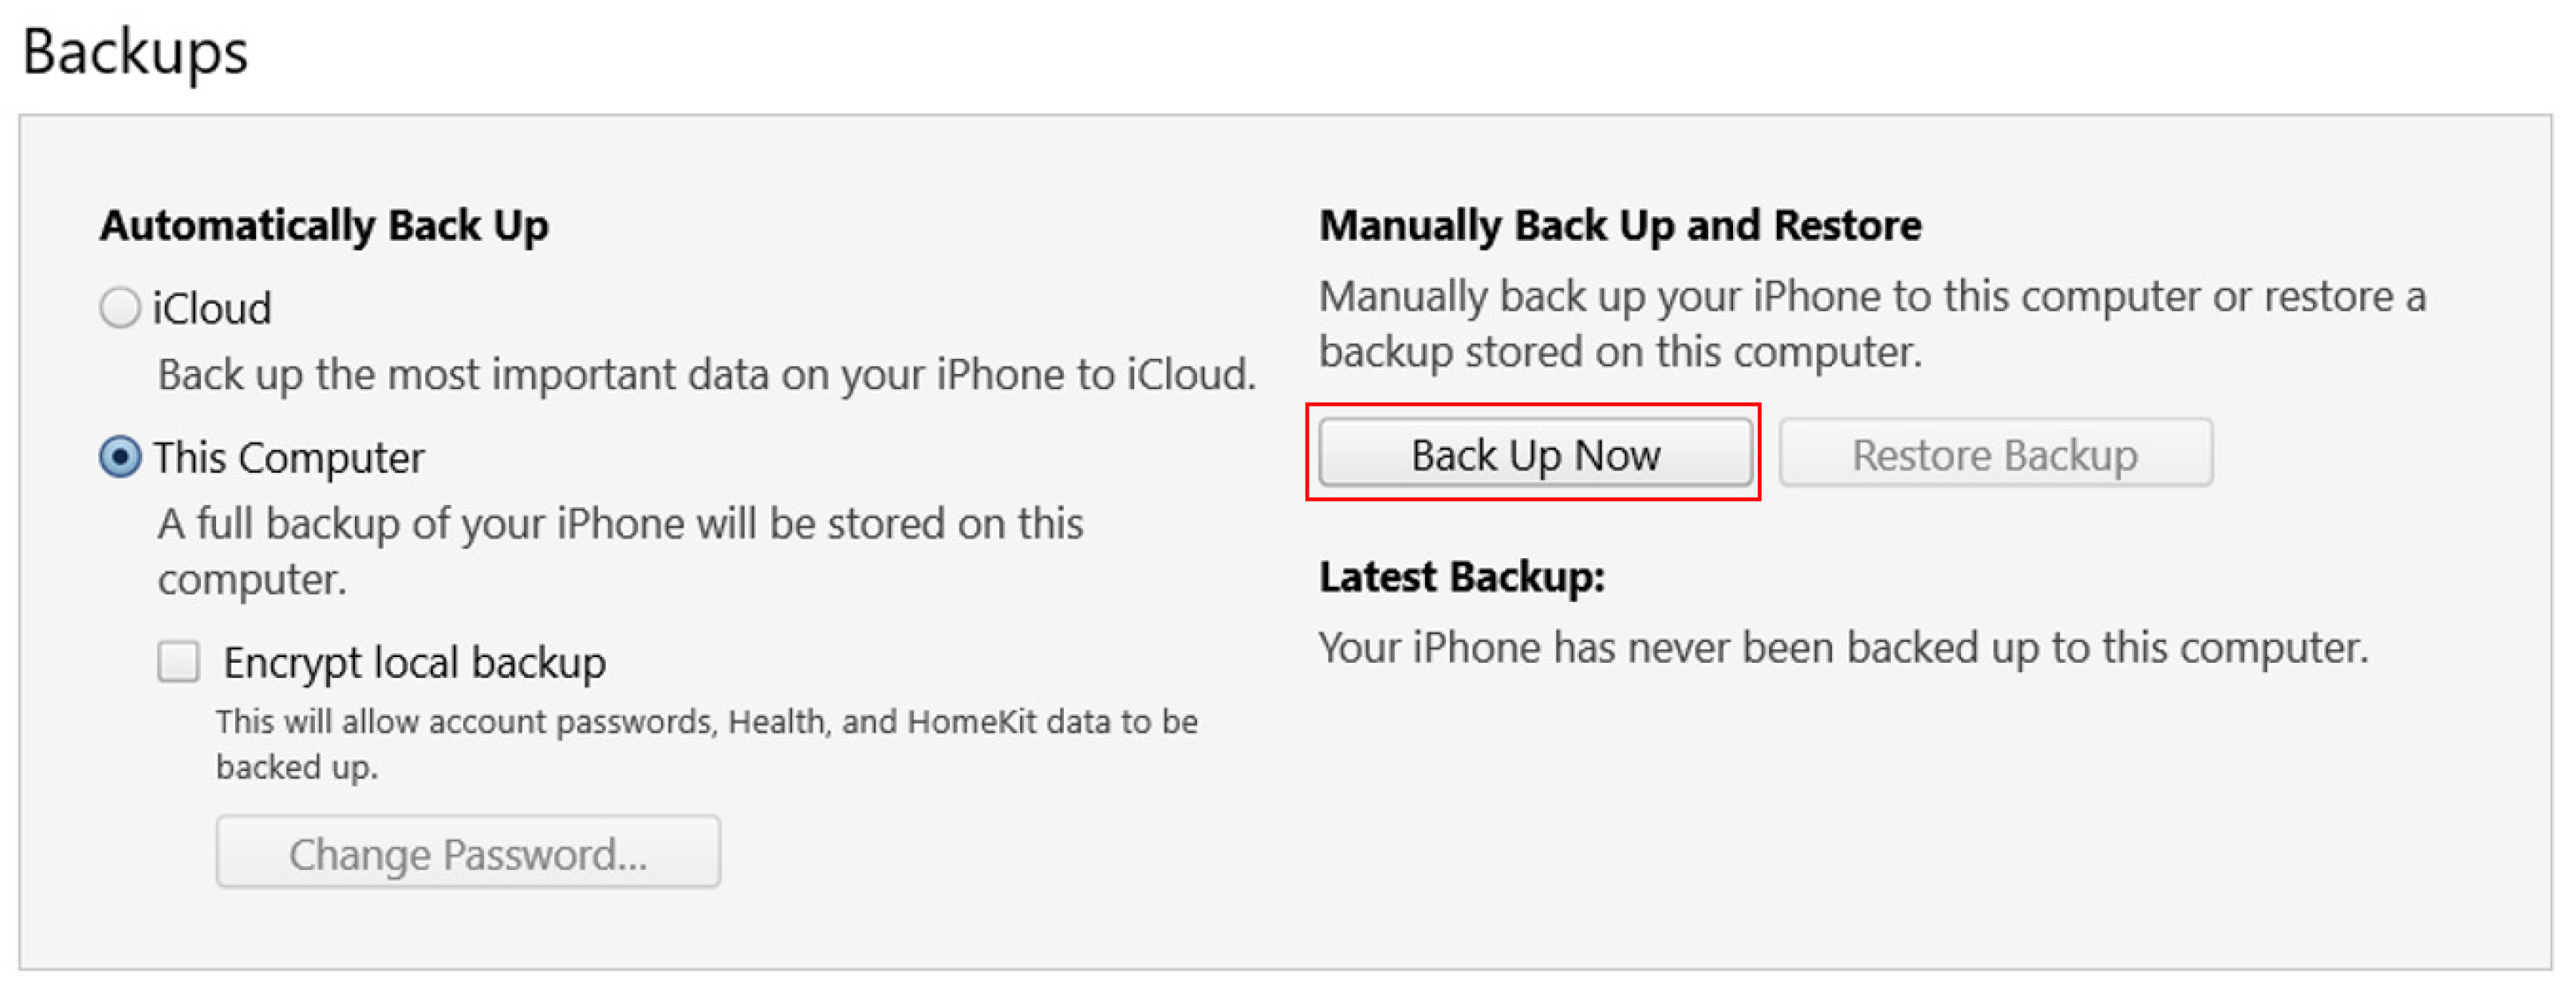This screenshot has width=2576, height=992.
Task: Select the This Computer radio button
Action: pyautogui.click(x=120, y=457)
